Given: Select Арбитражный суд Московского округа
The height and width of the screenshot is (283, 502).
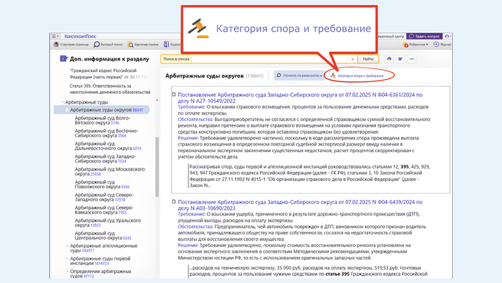Looking at the screenshot, I should coord(110,172).
